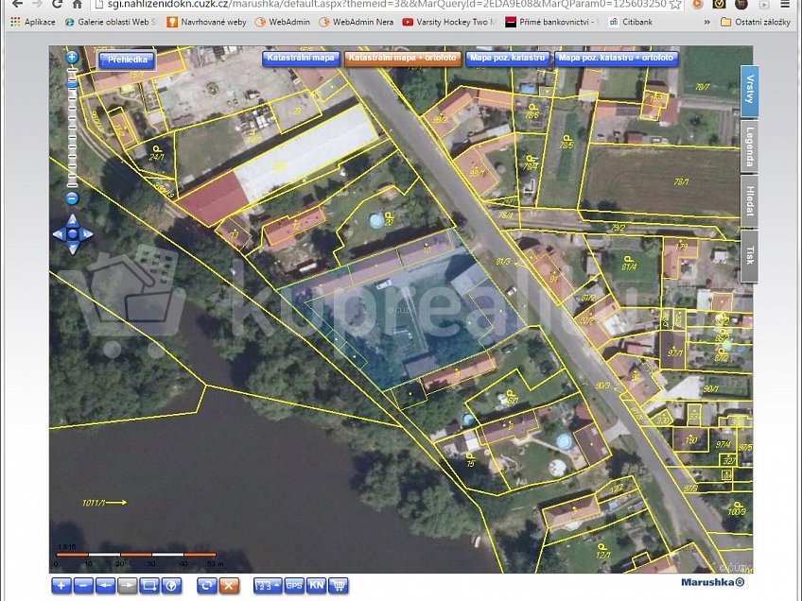Switch to Mapa poz. katastru + ortofoto
The width and height of the screenshot is (802, 601).
(616, 59)
